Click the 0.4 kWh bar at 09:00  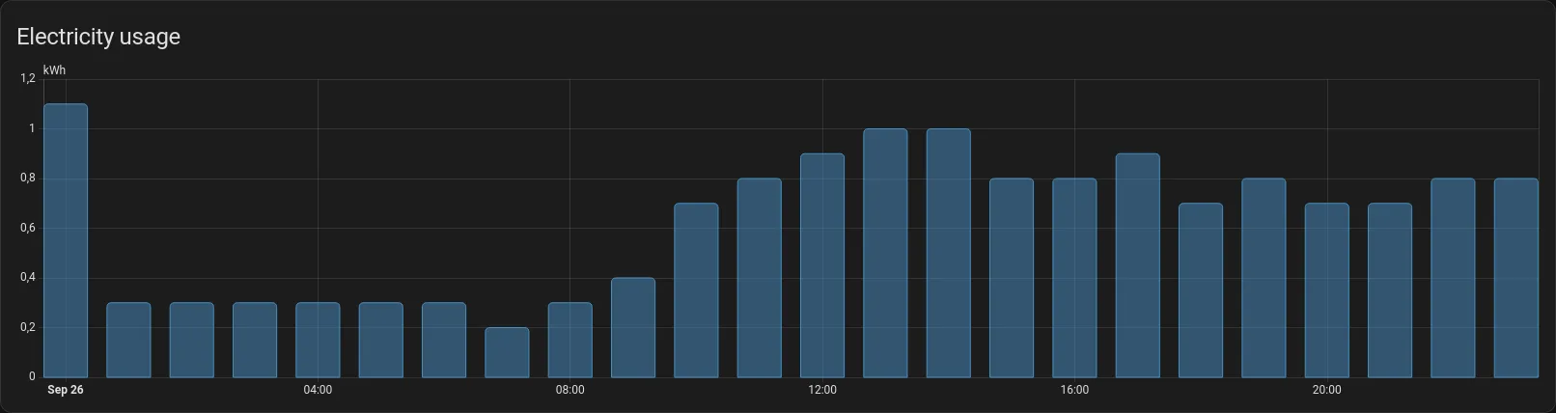633,327
